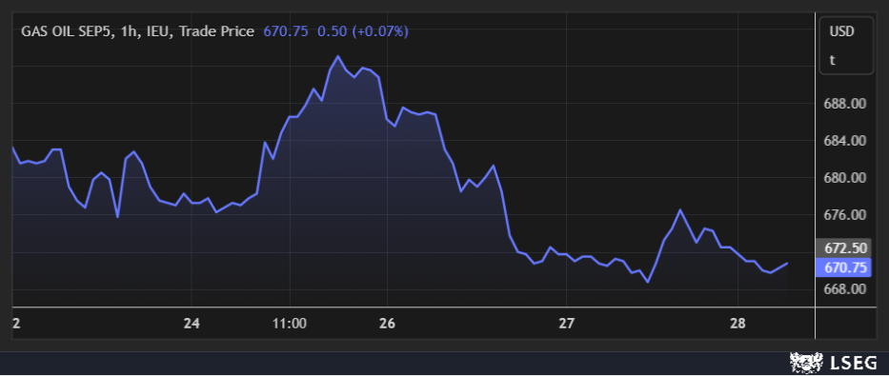Click the 0.50 (+0.07%) change value
The height and width of the screenshot is (376, 889).
pos(363,31)
